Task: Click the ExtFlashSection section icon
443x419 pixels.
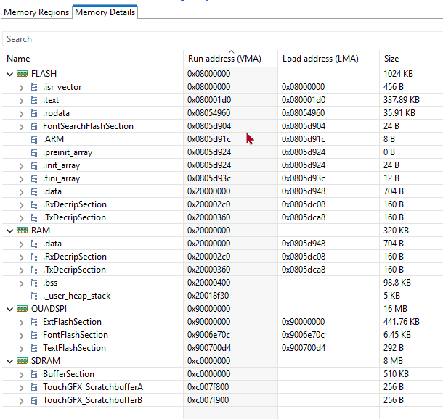Action: click(x=34, y=322)
